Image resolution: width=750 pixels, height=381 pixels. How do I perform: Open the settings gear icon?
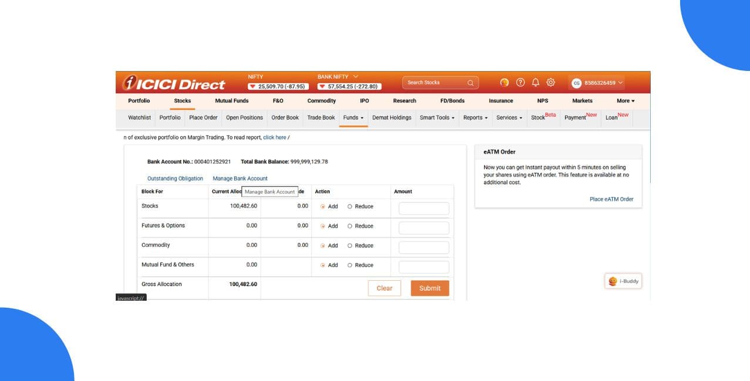pyautogui.click(x=551, y=83)
